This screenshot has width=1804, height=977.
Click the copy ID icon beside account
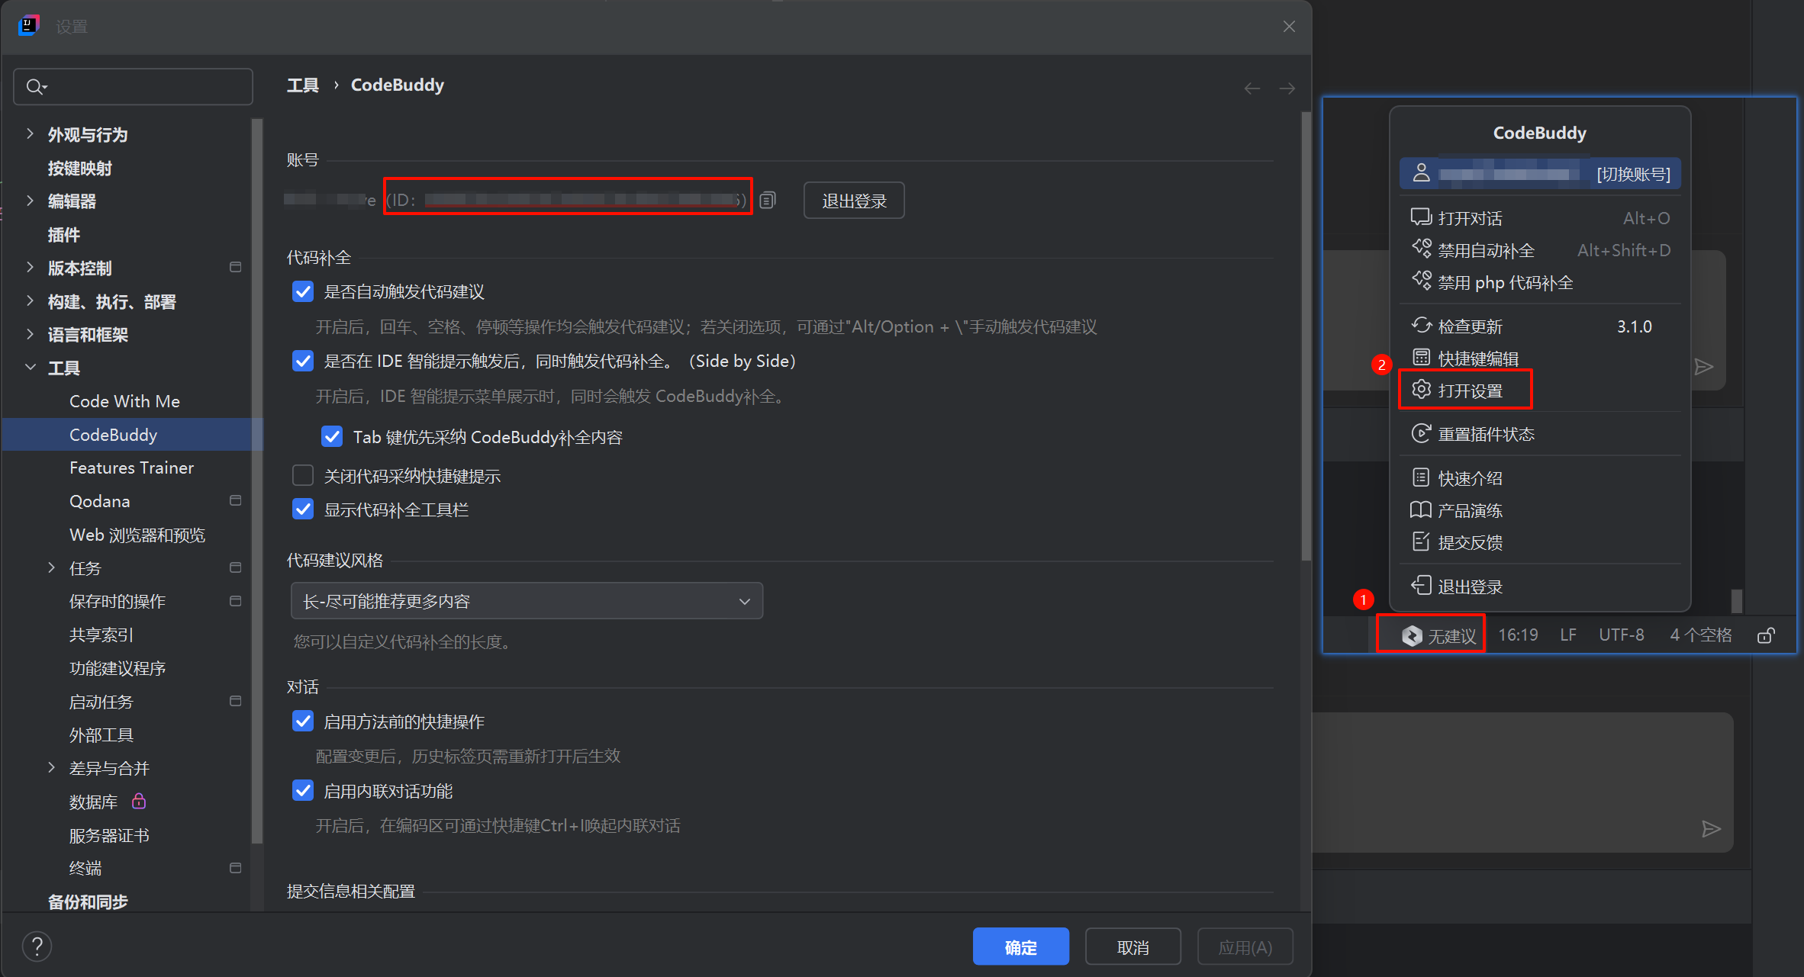click(768, 201)
